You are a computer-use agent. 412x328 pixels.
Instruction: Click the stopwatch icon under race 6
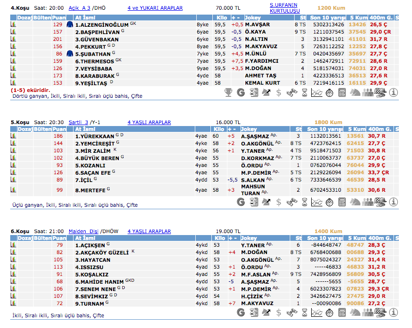330,311
